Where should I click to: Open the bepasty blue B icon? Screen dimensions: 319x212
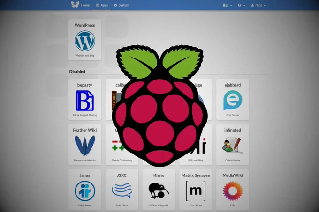point(84,101)
